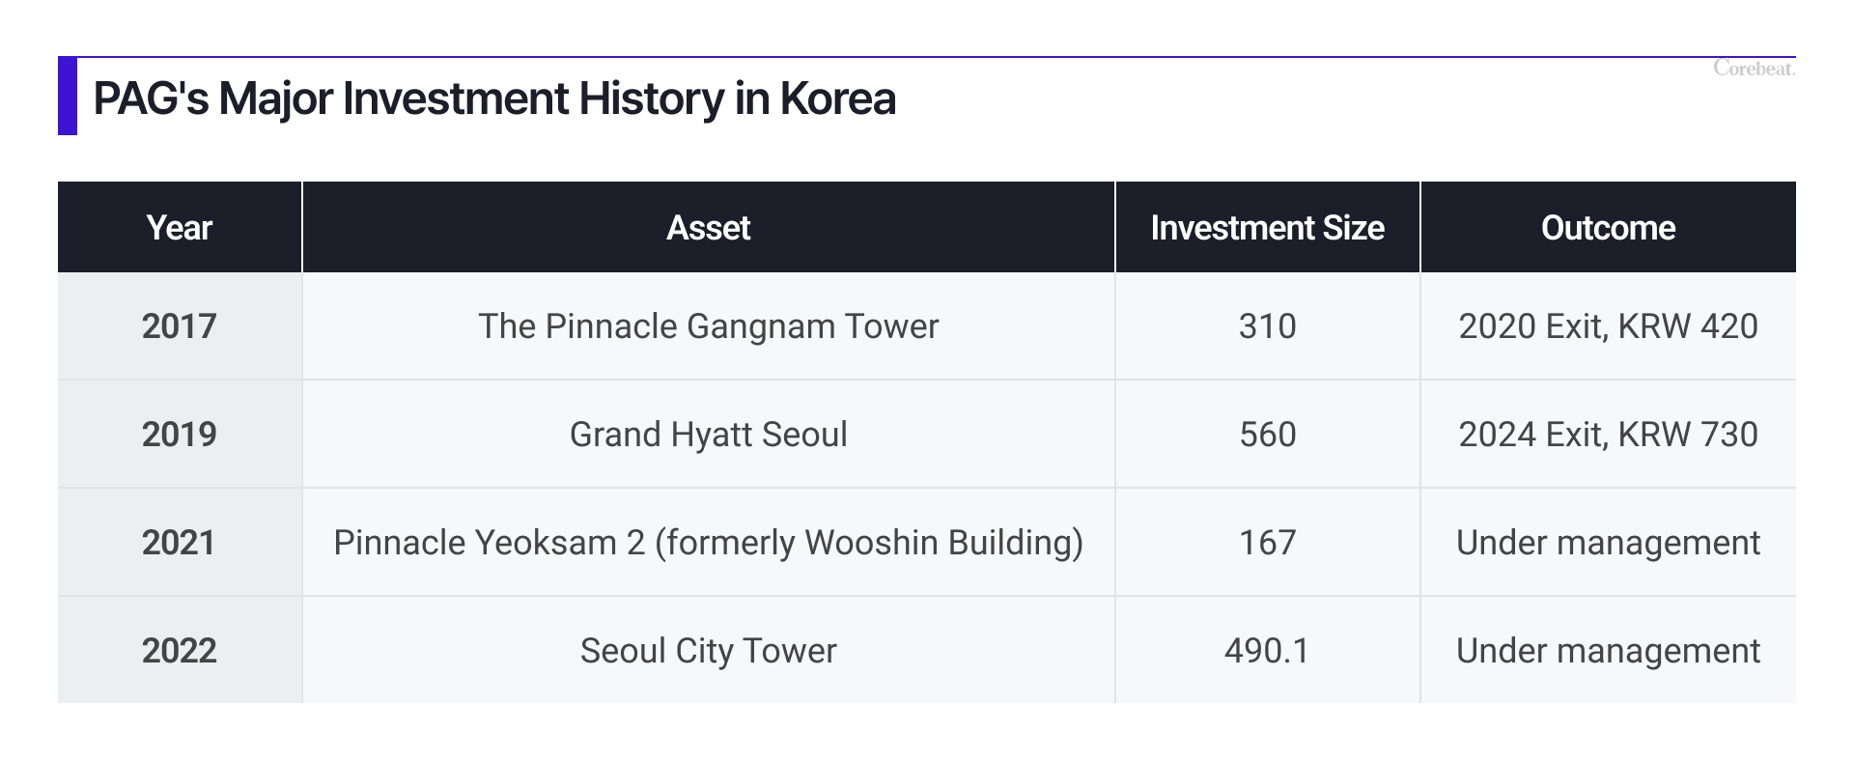Image resolution: width=1854 pixels, height=761 pixels.
Task: Click the Outcome column header
Action: [1609, 227]
